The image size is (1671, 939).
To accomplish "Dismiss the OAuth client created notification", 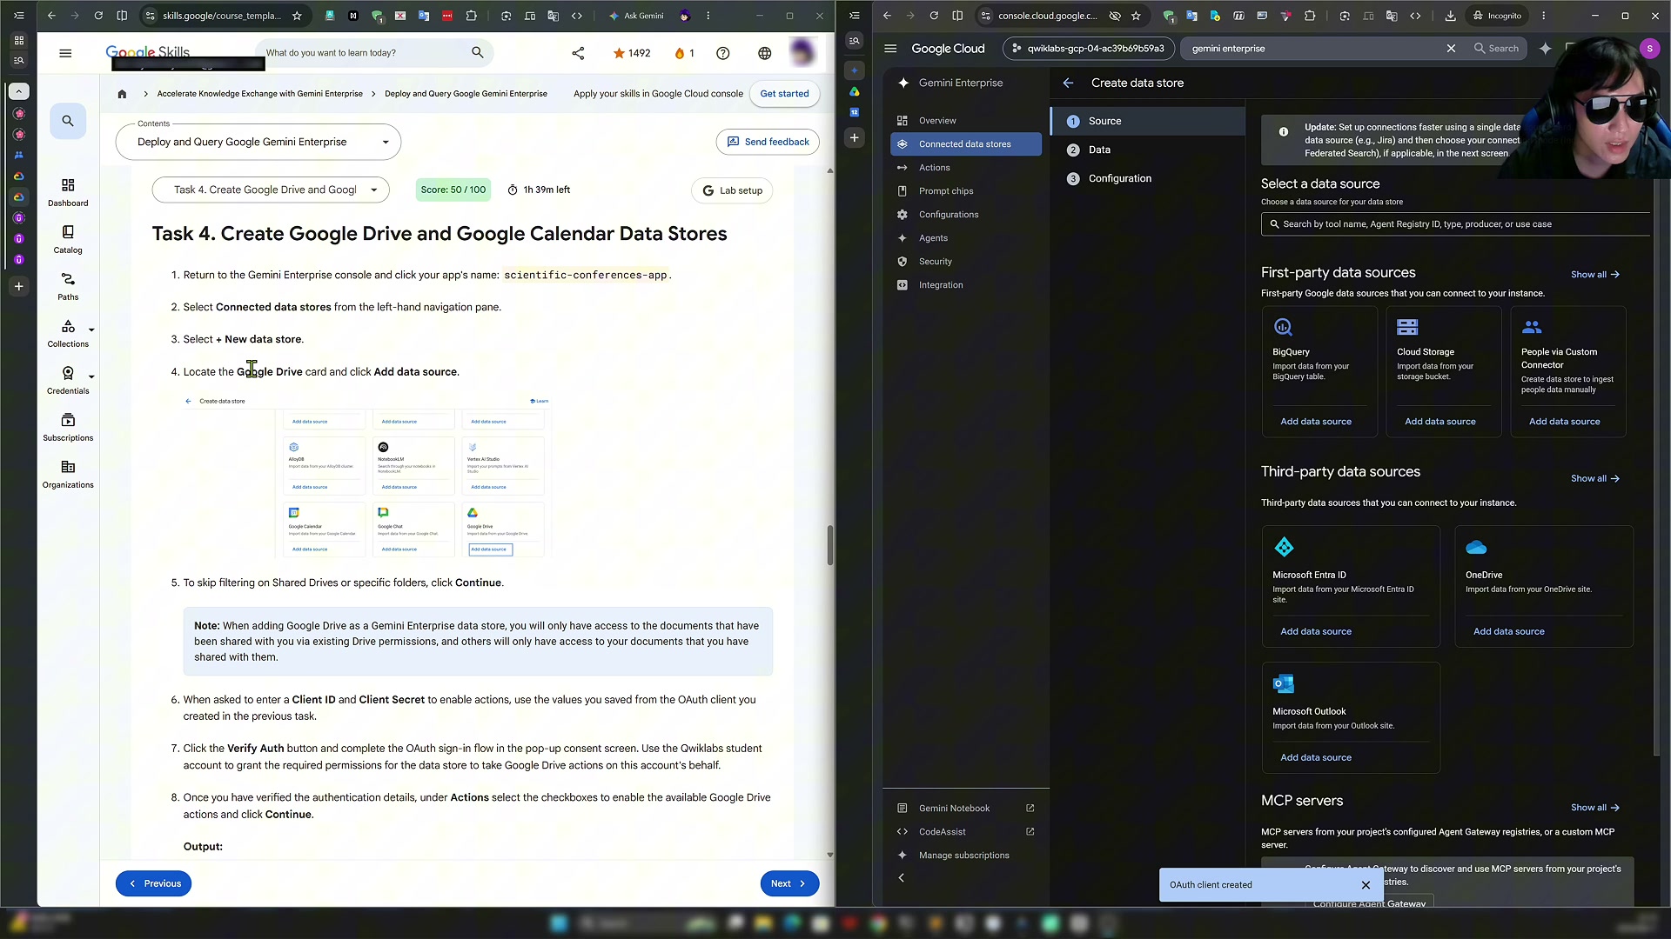I will click(1366, 885).
